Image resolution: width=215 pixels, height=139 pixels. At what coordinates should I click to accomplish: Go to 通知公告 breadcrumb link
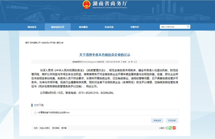pyautogui.click(x=60, y=43)
